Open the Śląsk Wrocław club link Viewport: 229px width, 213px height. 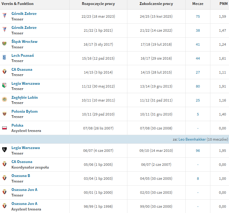tap(24, 42)
